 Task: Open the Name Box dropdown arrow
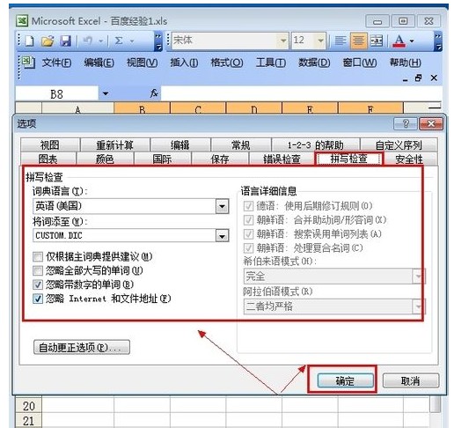point(106,93)
